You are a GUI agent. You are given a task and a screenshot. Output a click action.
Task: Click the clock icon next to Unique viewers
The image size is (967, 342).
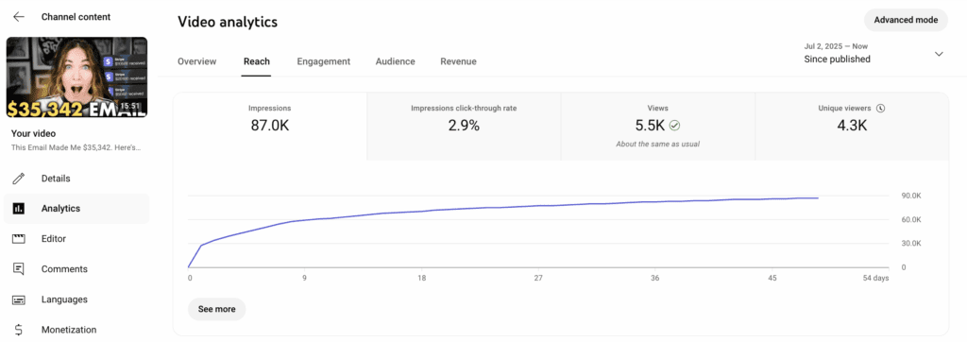[881, 108]
